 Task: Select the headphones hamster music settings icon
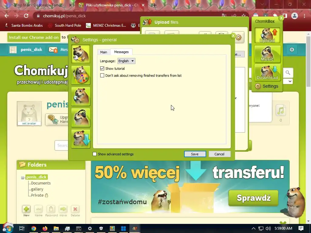point(81,118)
